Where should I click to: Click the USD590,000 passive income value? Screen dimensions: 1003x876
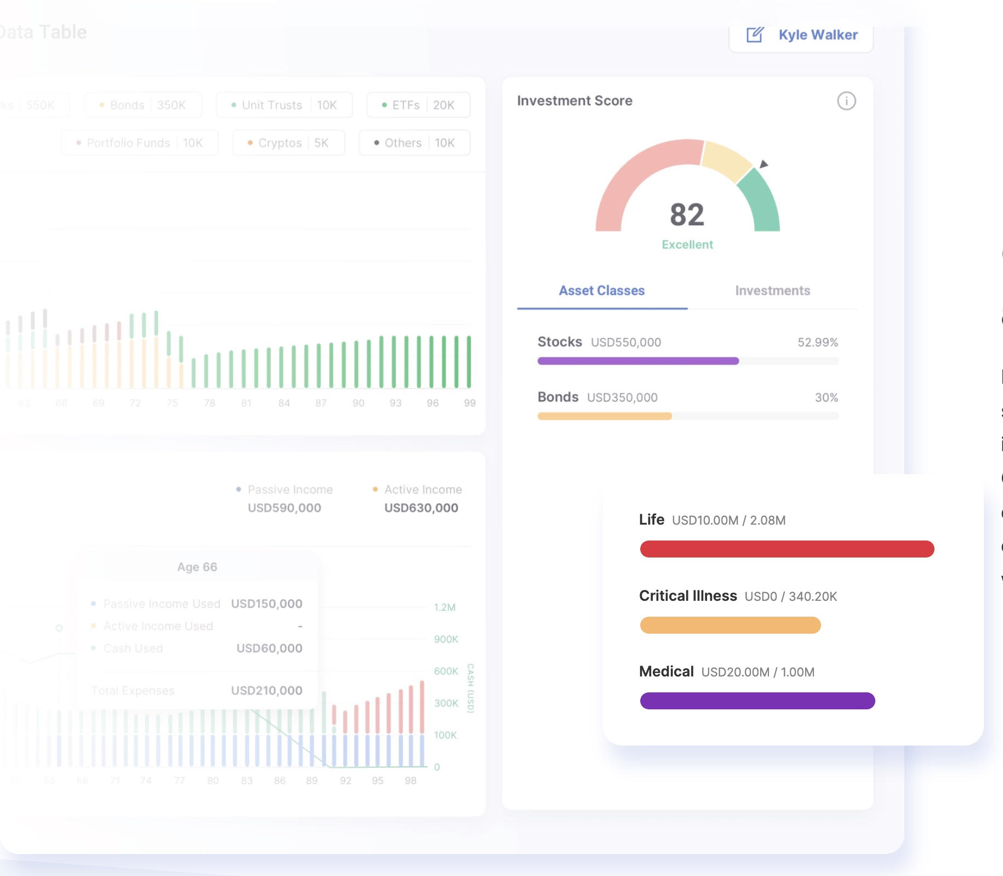click(x=284, y=508)
